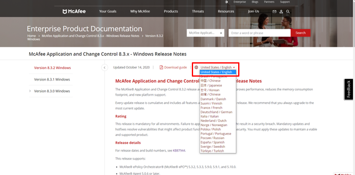
Task: Focus the Enter a word or phrase field
Action: pos(259,33)
